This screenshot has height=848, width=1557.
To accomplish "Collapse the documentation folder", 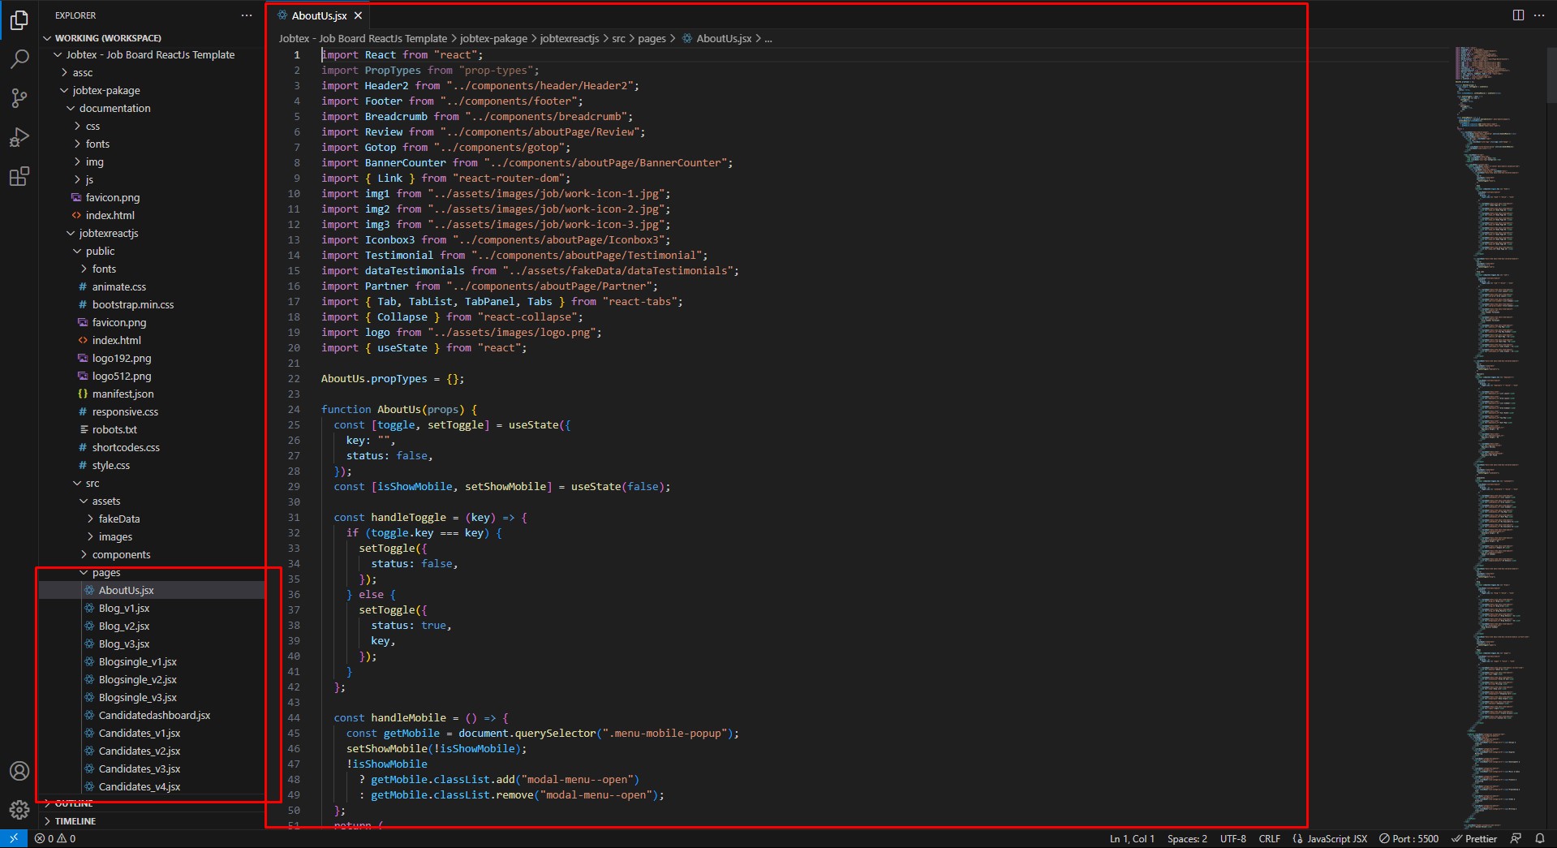I will pos(114,108).
